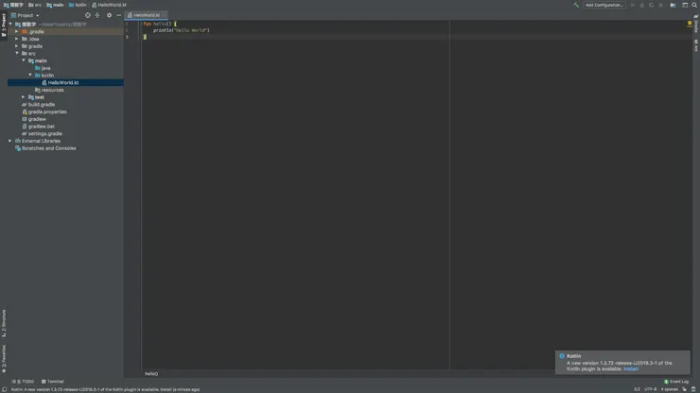The image size is (700, 393).
Task: Click UTF-8 encoding in status bar
Action: pos(650,389)
